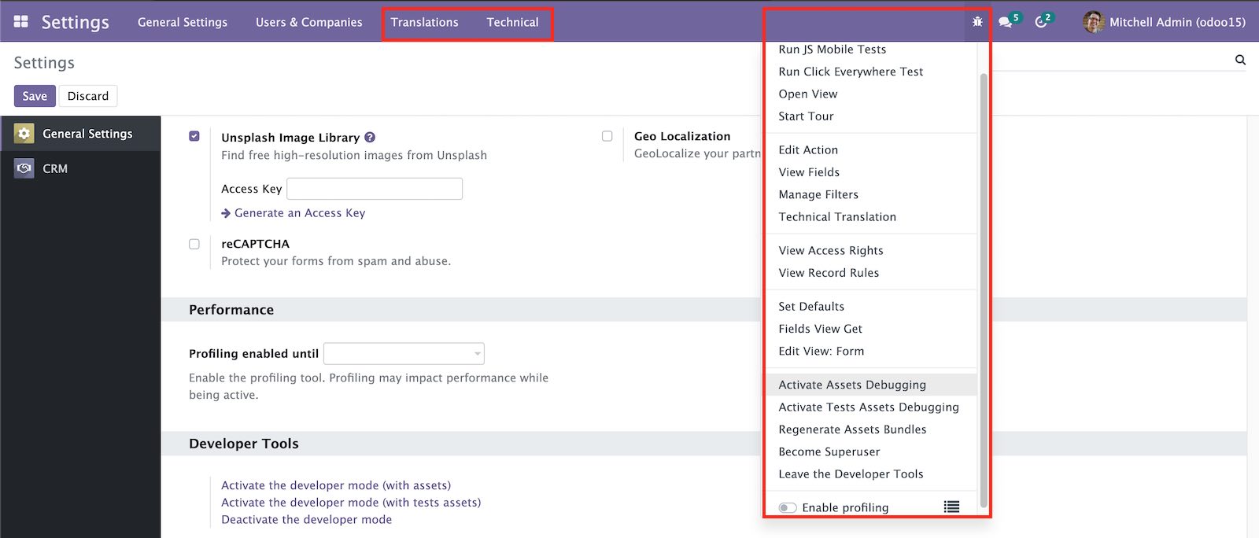Image resolution: width=1259 pixels, height=538 pixels.
Task: Click the Save button
Action: (35, 96)
